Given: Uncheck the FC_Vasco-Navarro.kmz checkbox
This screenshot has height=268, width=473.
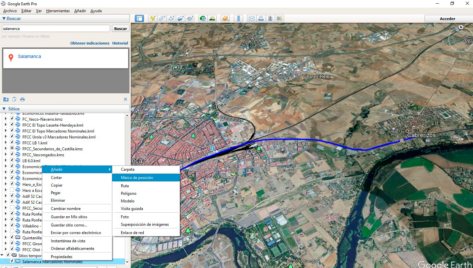Looking at the screenshot, I should click(12, 119).
